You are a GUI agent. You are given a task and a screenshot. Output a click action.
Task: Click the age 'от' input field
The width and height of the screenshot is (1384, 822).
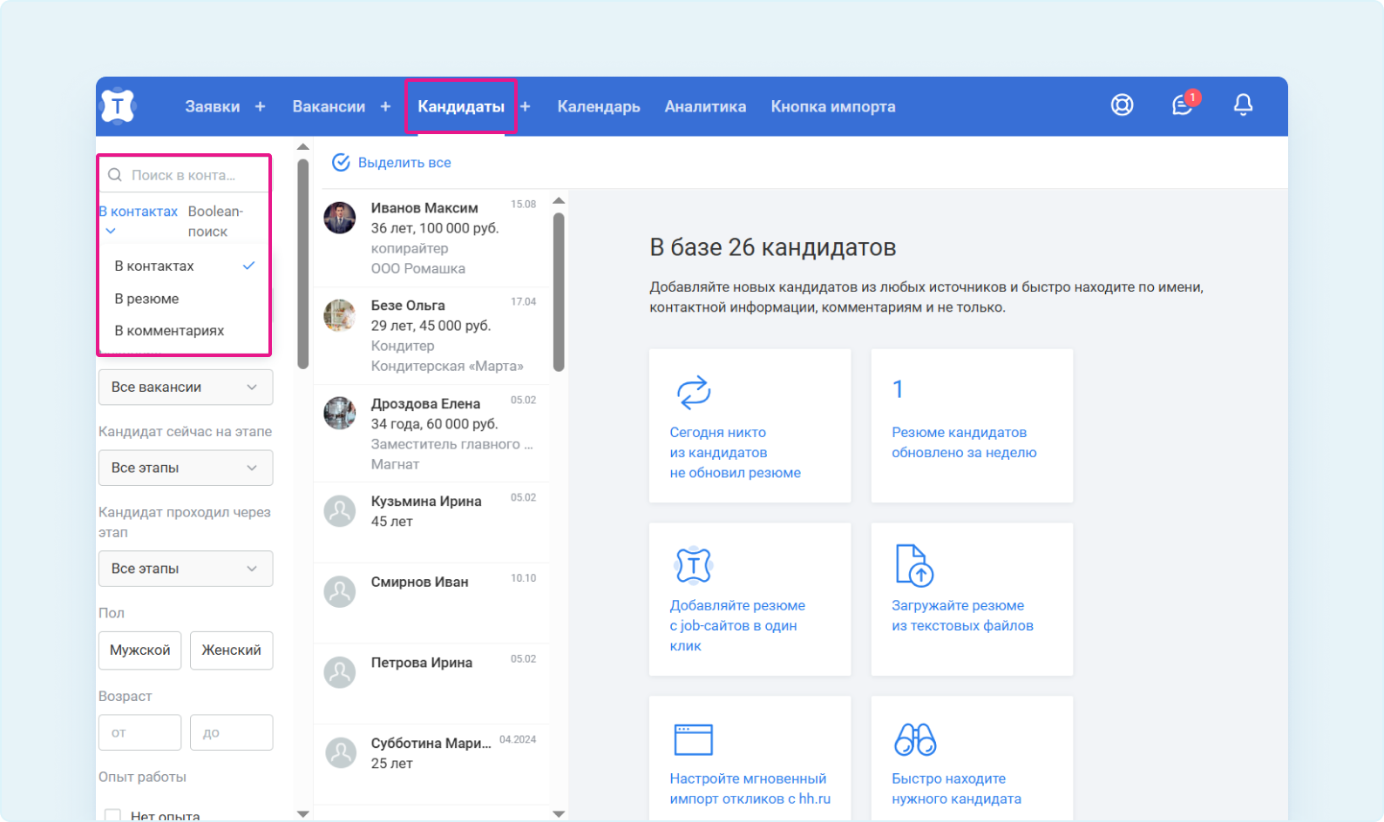[x=139, y=733]
